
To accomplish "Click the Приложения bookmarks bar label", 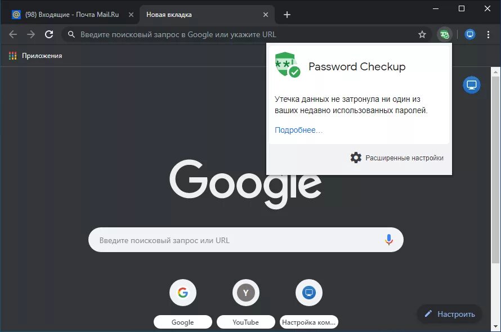I will point(42,56).
